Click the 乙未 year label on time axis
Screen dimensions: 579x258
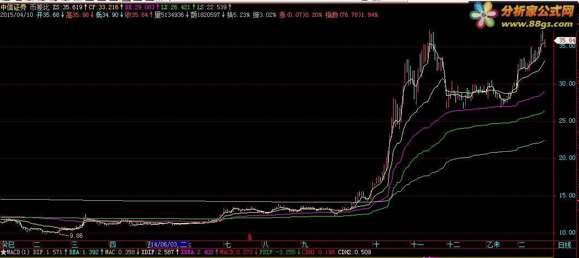493,244
